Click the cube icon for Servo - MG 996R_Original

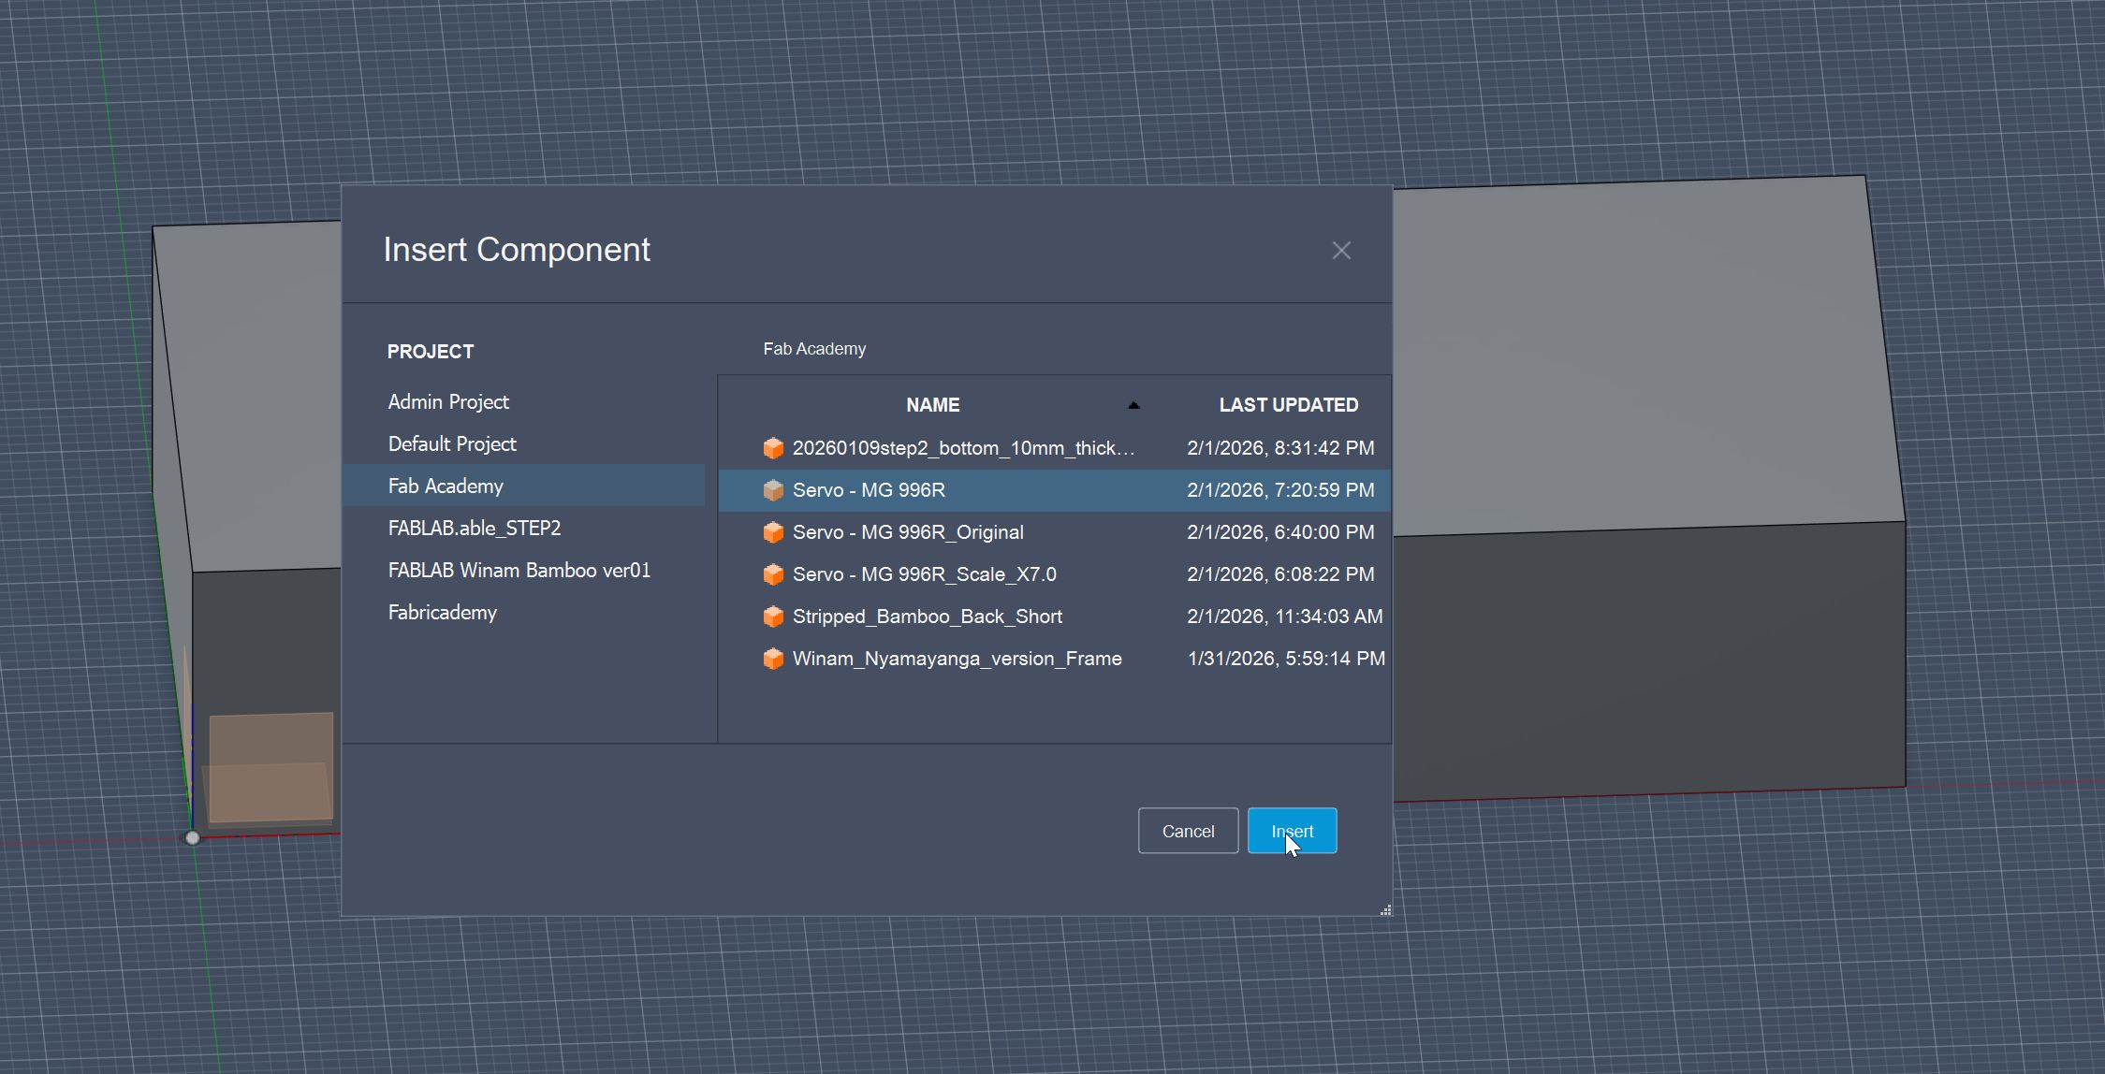click(773, 532)
